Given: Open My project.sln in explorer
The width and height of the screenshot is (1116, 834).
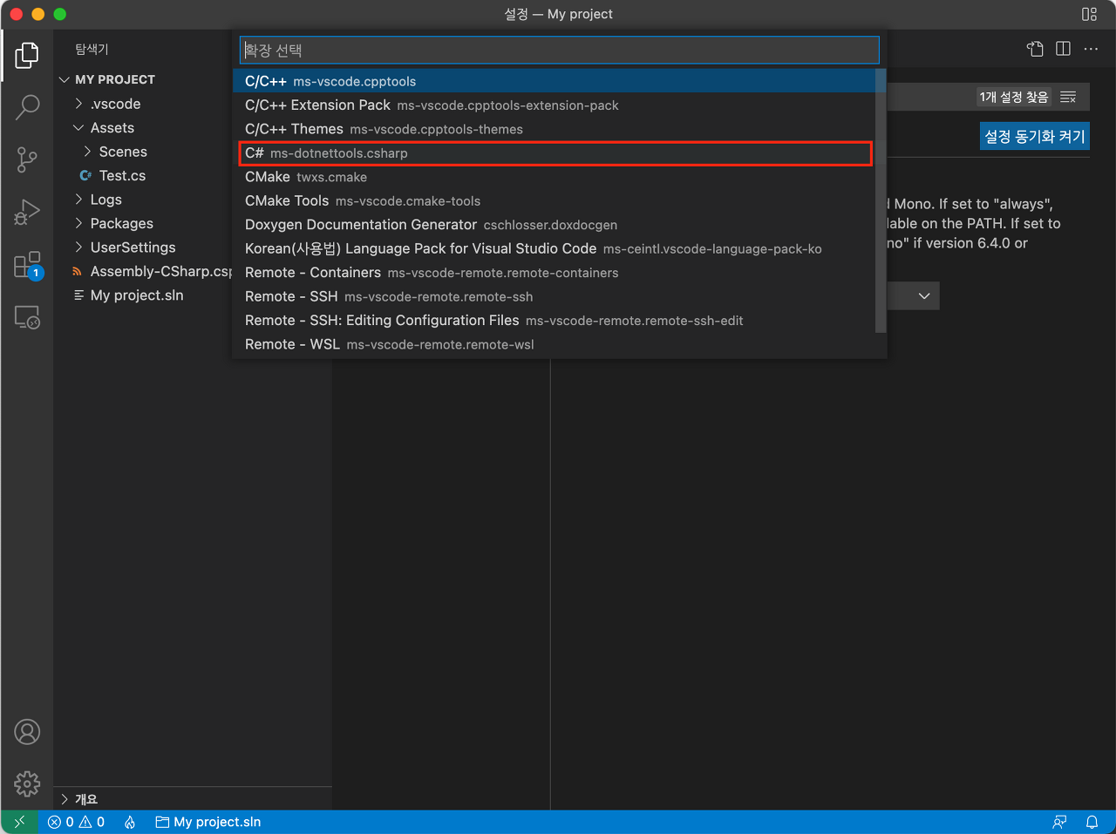Looking at the screenshot, I should click(x=137, y=295).
